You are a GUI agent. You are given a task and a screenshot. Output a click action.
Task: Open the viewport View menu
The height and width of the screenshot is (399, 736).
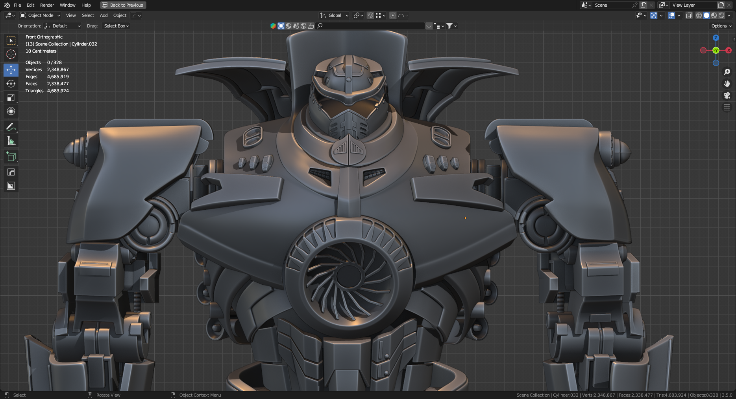coord(71,15)
